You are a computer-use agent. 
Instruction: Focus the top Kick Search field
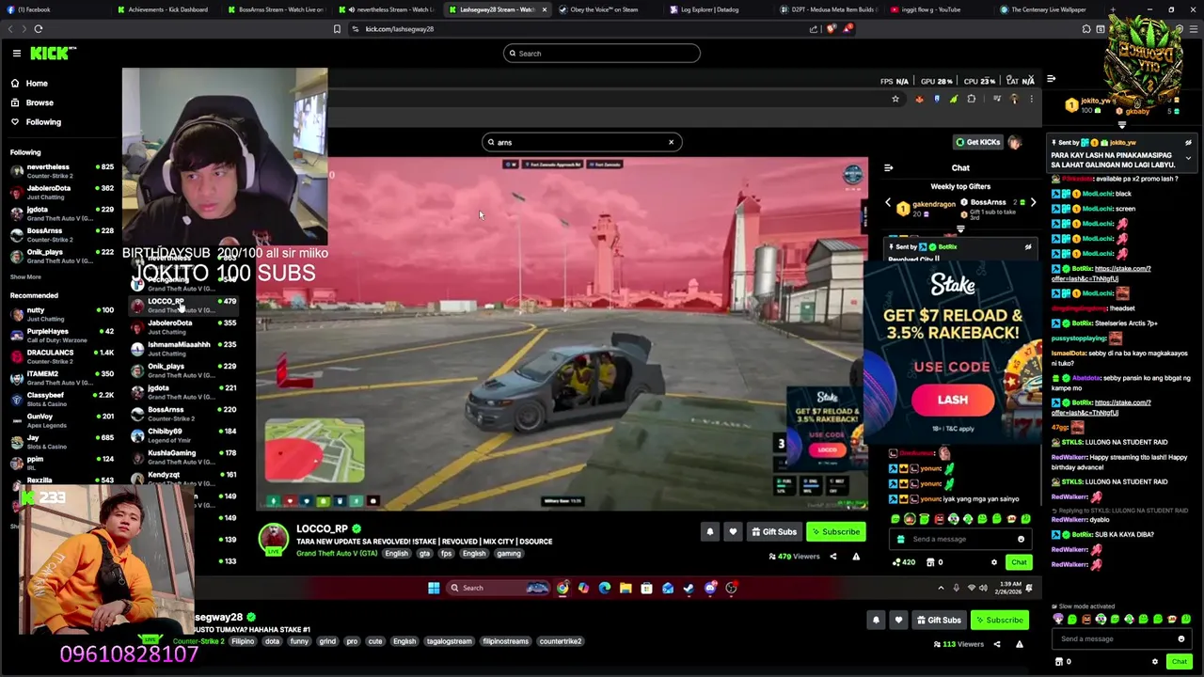[x=602, y=54]
